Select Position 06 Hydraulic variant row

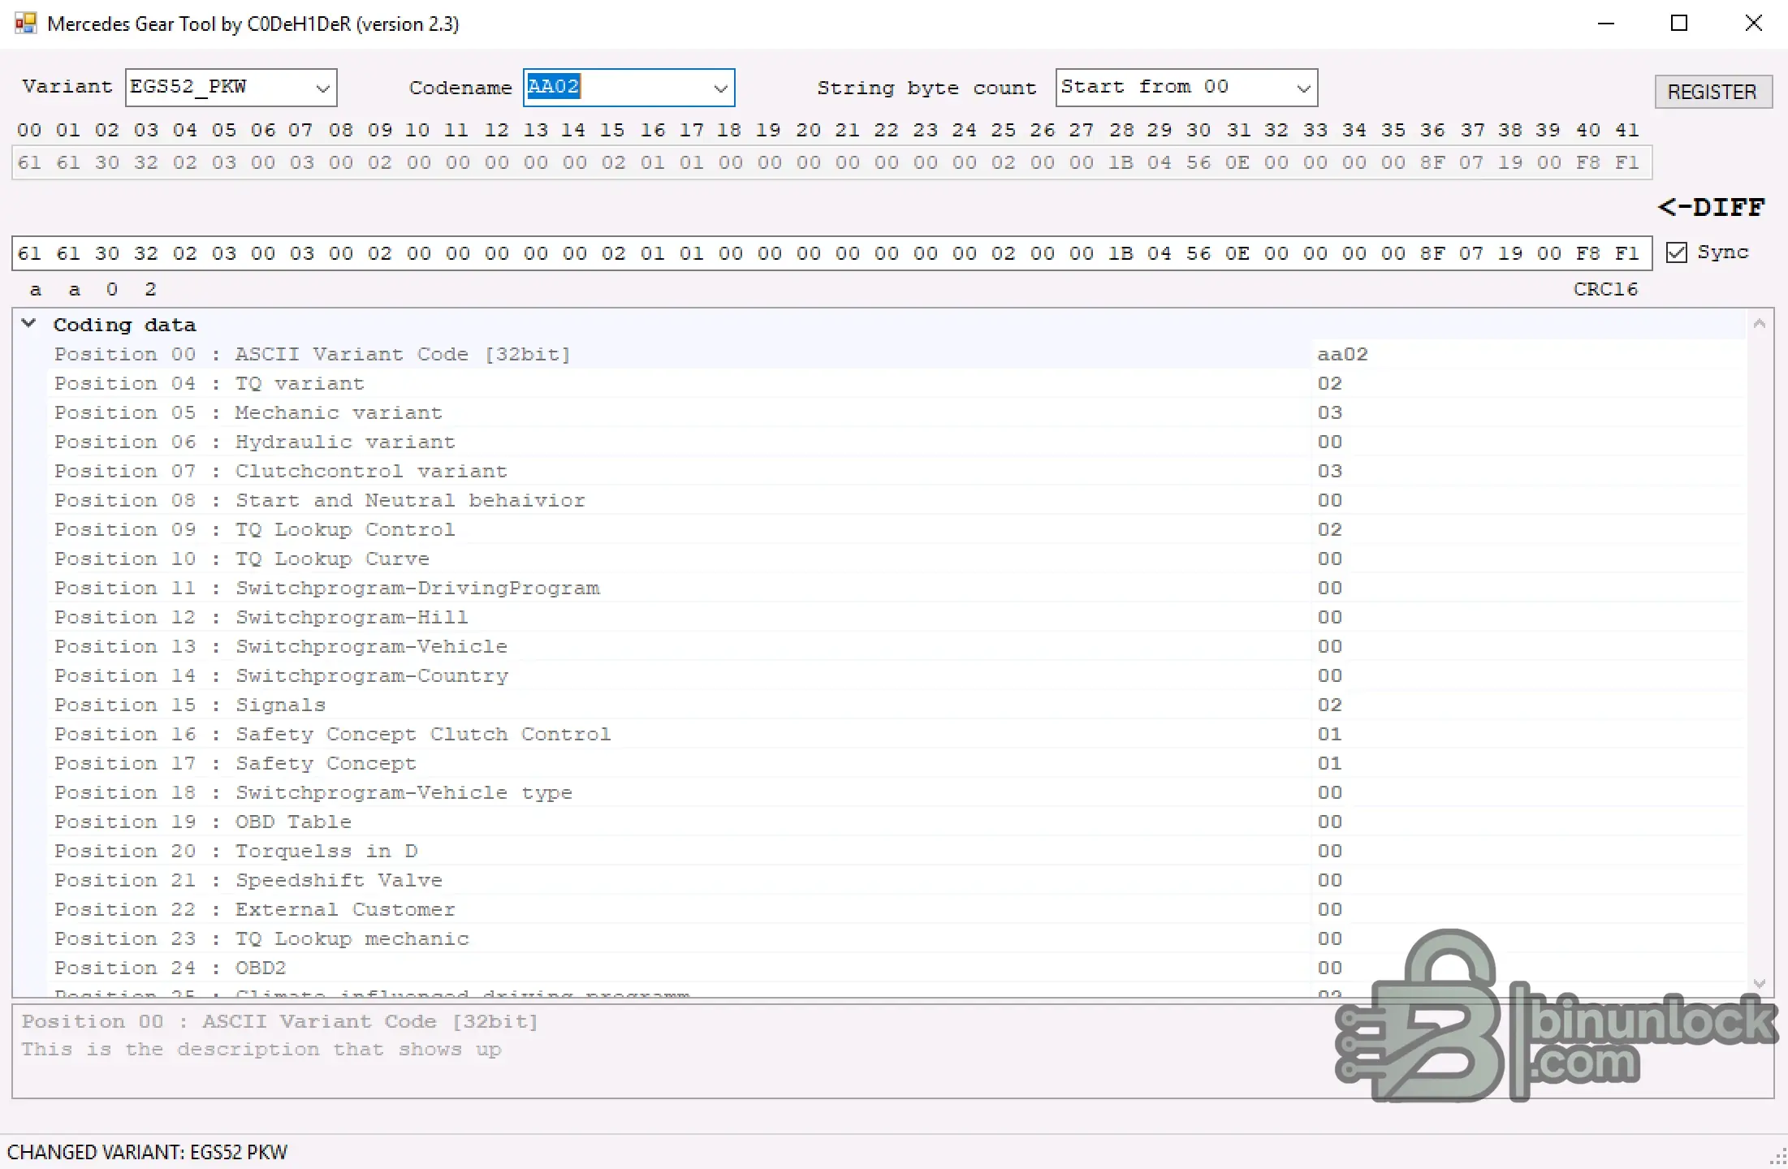tap(896, 442)
